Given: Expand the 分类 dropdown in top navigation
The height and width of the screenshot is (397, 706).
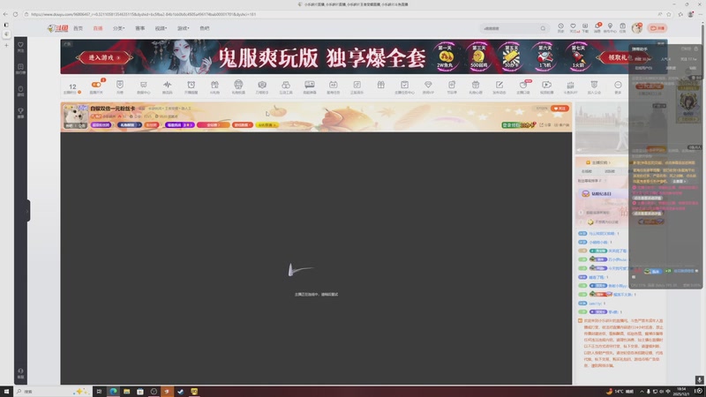Looking at the screenshot, I should [118, 28].
